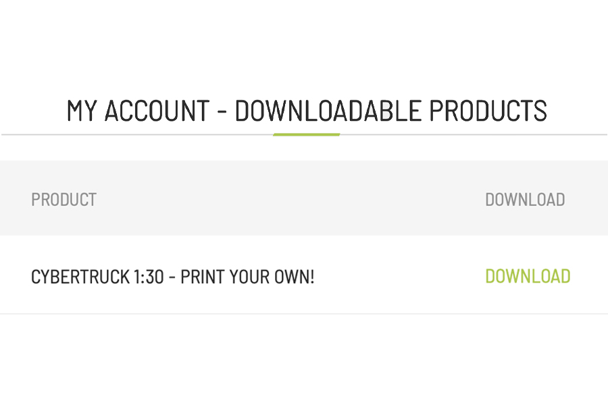This screenshot has height=405, width=608.
Task: Download the Cybertruck 1:30 files via the green link
Action: coord(528,276)
